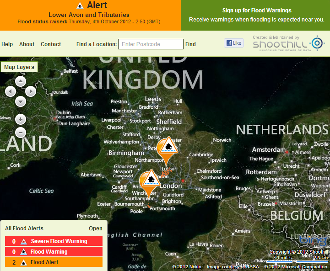Pan the map left with the arrow button

pos(11,91)
